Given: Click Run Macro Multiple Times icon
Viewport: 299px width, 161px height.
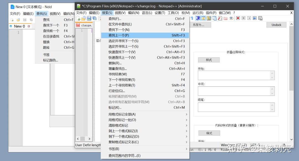Looking at the screenshot, I should click(x=255, y=18).
